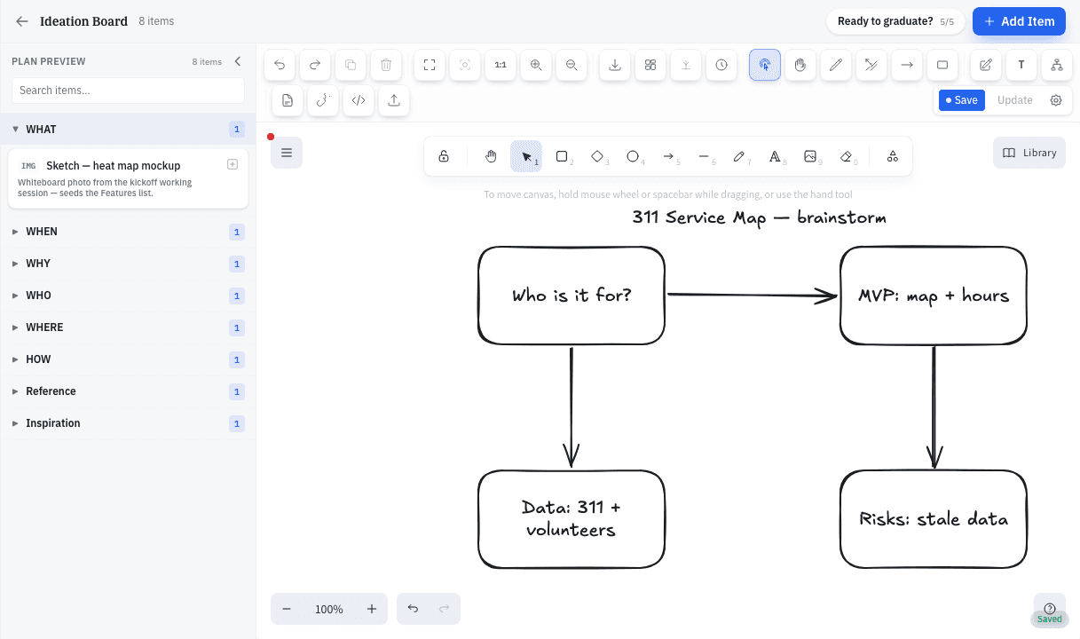
Task: Expand the WHEN section
Action: click(128, 232)
